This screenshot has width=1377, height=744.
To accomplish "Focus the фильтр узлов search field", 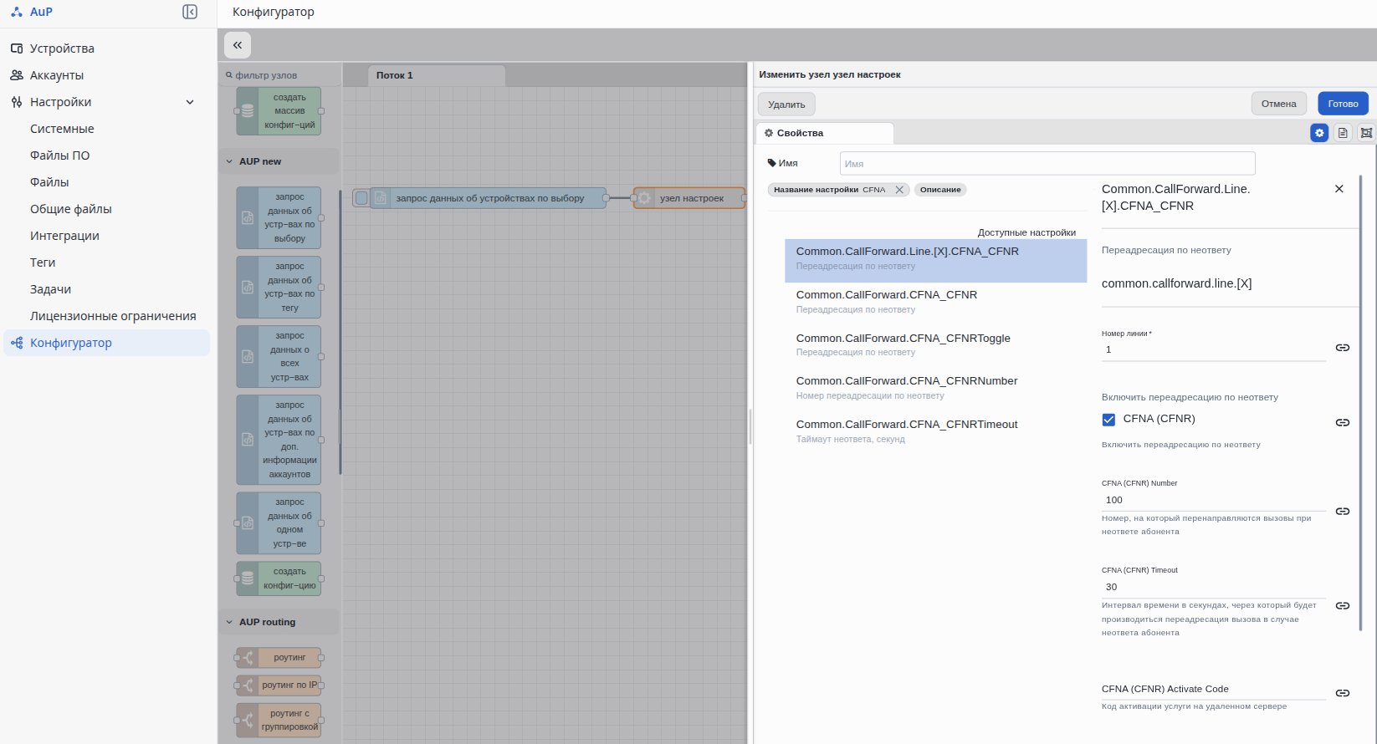I will (x=280, y=75).
